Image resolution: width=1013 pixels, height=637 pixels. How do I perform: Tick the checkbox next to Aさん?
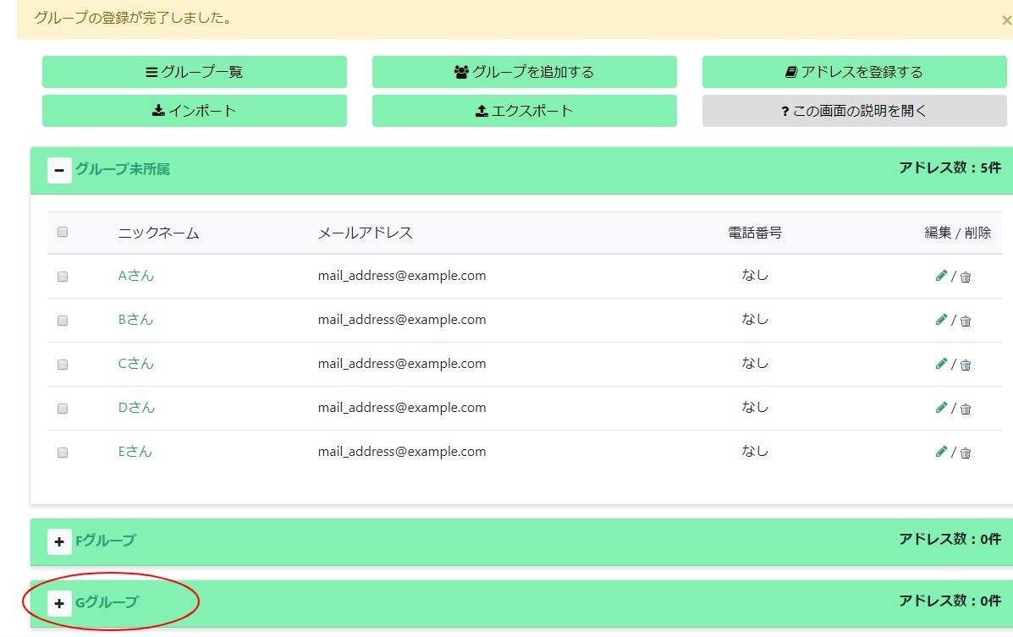point(62,277)
